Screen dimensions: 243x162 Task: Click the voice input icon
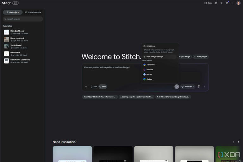(x=199, y=86)
